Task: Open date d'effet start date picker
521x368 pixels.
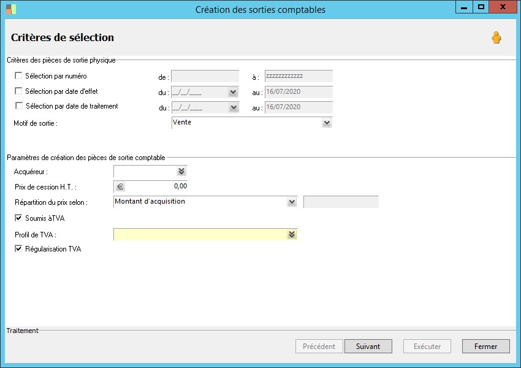Action: (x=233, y=92)
